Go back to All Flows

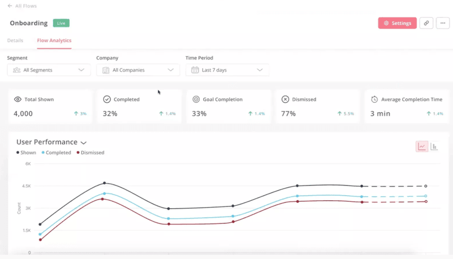coord(23,6)
